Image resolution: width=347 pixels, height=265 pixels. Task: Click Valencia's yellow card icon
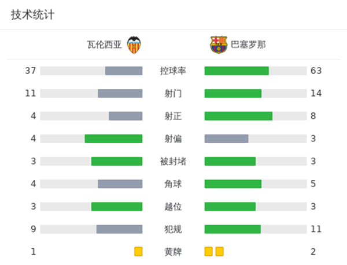point(138,252)
